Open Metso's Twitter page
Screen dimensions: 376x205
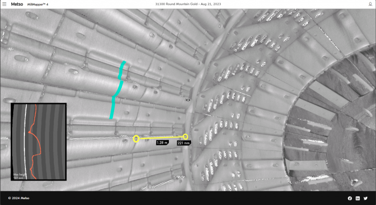[x=365, y=198]
